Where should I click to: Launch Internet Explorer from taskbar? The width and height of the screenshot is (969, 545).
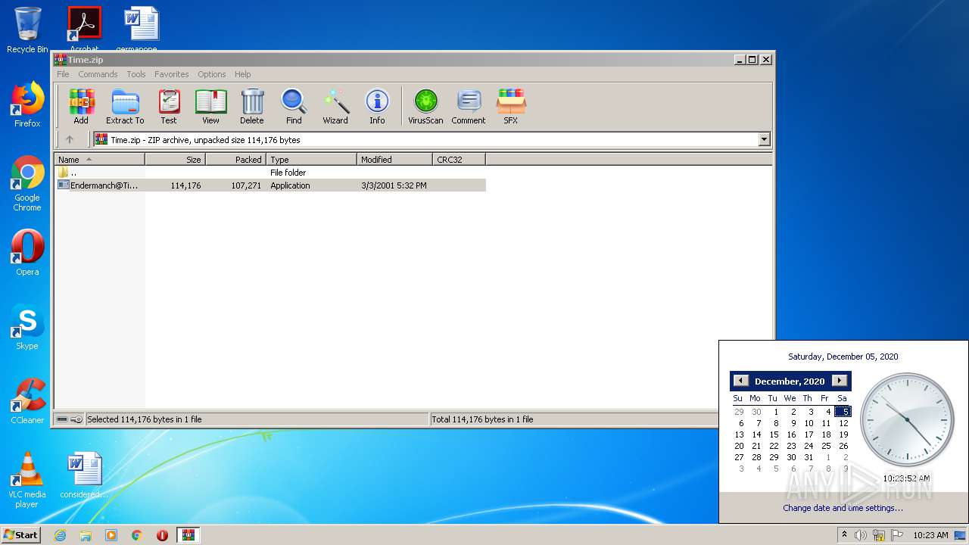point(60,535)
